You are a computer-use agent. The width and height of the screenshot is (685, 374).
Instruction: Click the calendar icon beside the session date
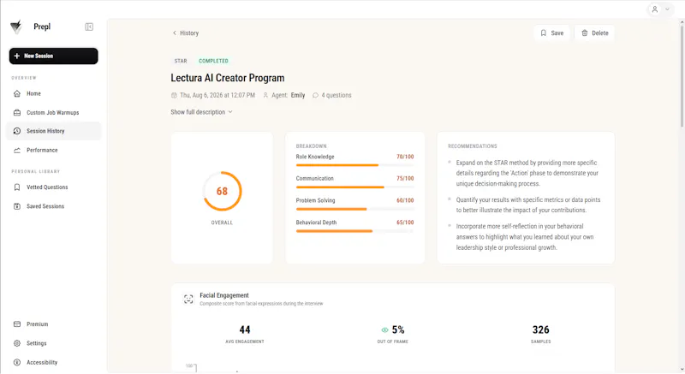coord(174,95)
